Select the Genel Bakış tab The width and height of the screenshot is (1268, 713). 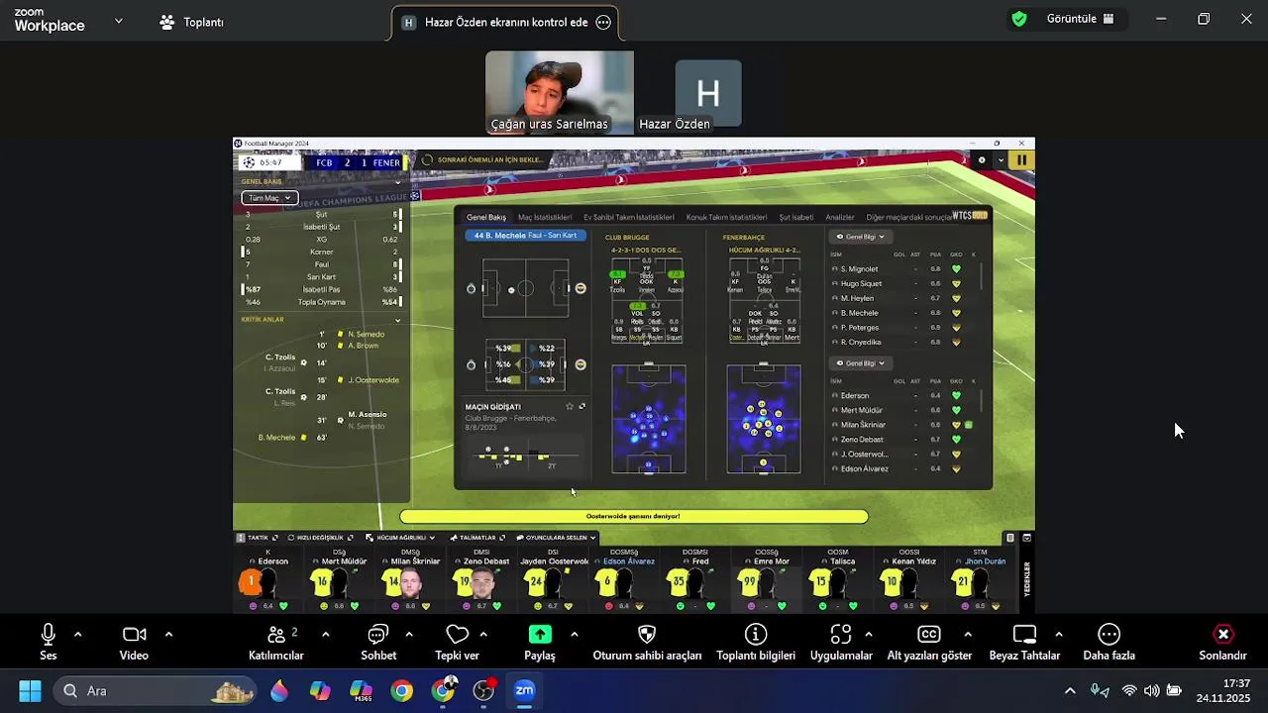[x=486, y=217]
